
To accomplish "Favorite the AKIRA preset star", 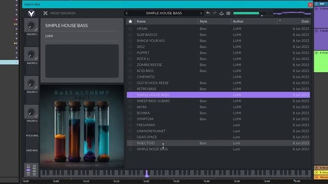I will 130,107.
